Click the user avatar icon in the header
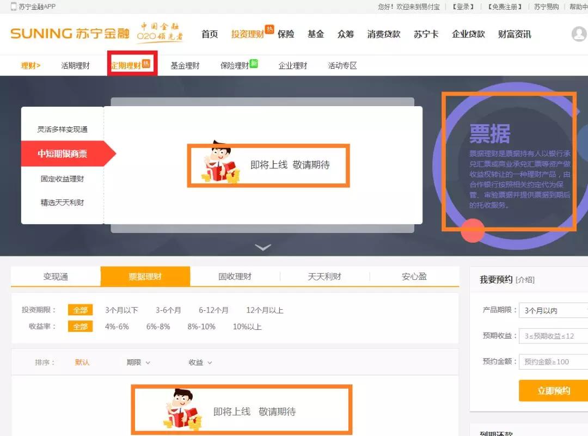 pos(579,34)
